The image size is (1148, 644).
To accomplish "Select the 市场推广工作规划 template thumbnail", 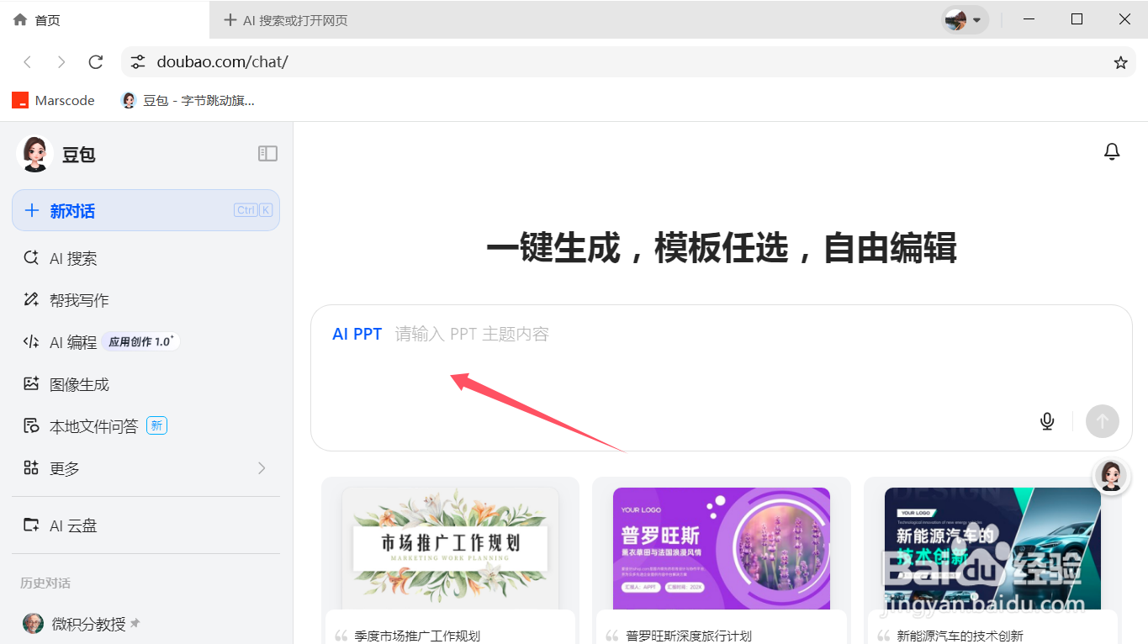I will pos(450,548).
